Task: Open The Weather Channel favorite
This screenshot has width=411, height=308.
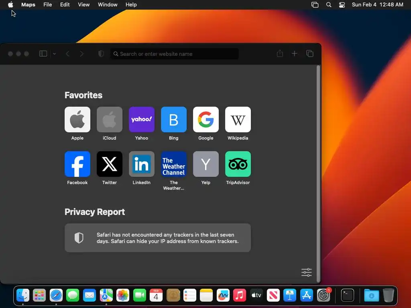Action: tap(174, 164)
